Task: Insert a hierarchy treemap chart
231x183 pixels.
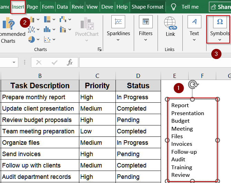Action: click(x=47, y=19)
